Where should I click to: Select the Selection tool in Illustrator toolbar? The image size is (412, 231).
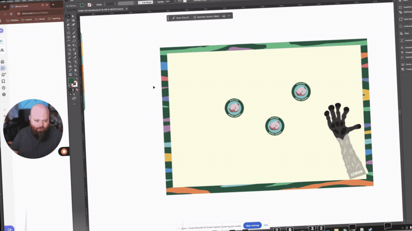68,16
